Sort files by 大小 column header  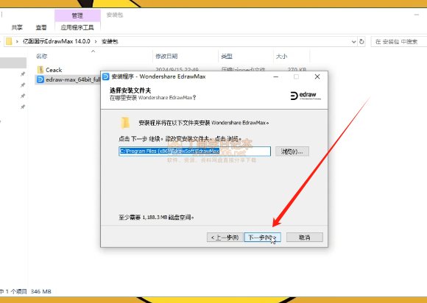(281, 57)
